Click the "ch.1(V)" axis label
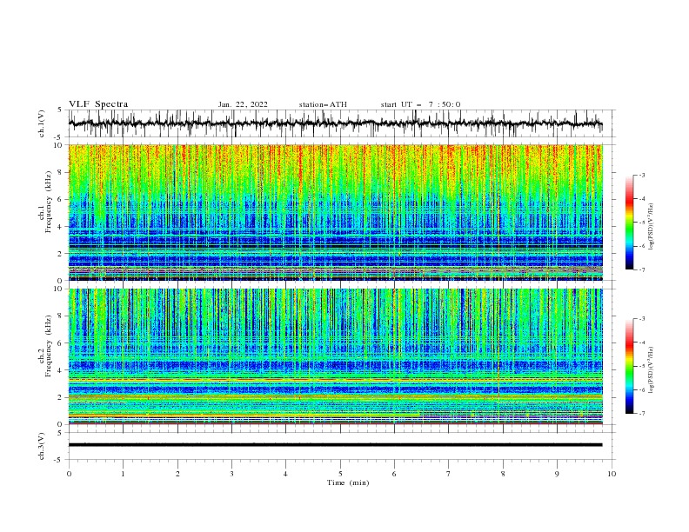This screenshot has height=532, width=689. [42, 123]
